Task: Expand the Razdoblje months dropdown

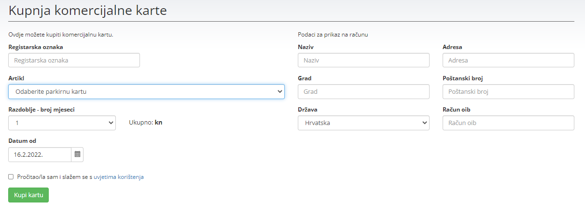Action: [x=62, y=123]
